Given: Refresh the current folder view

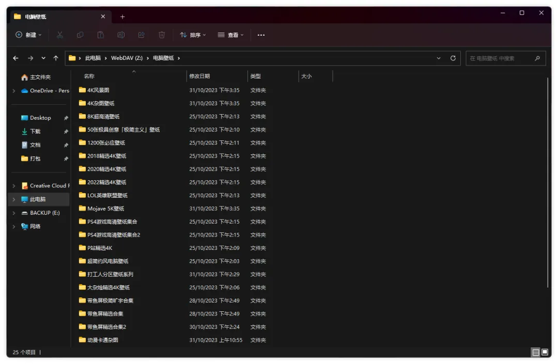Looking at the screenshot, I should [x=453, y=58].
